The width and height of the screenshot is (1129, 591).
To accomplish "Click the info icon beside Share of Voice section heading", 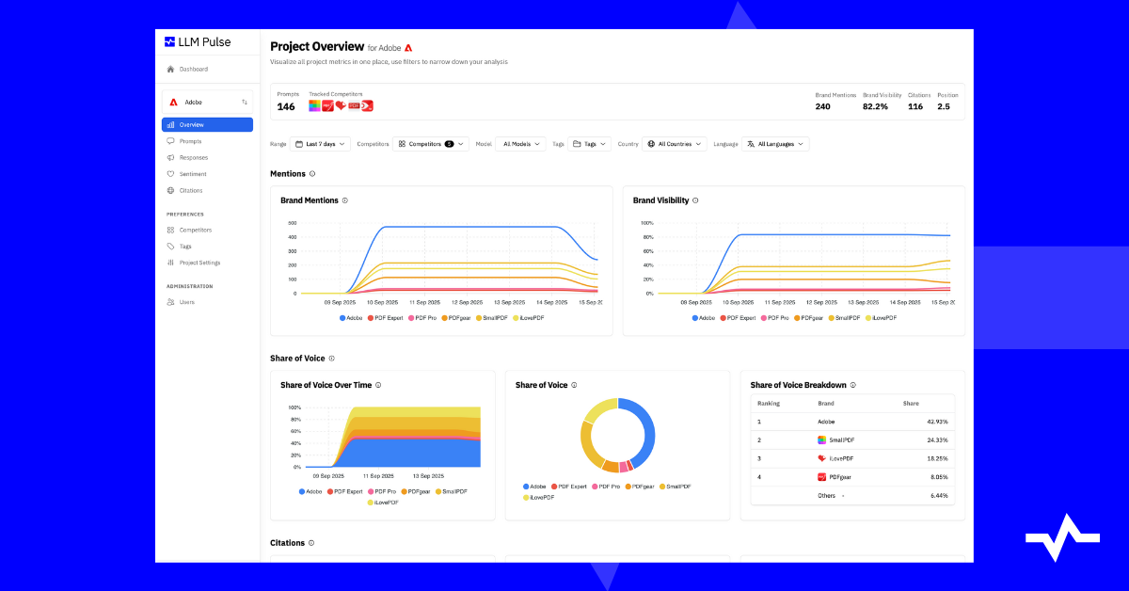I will pyautogui.click(x=331, y=359).
